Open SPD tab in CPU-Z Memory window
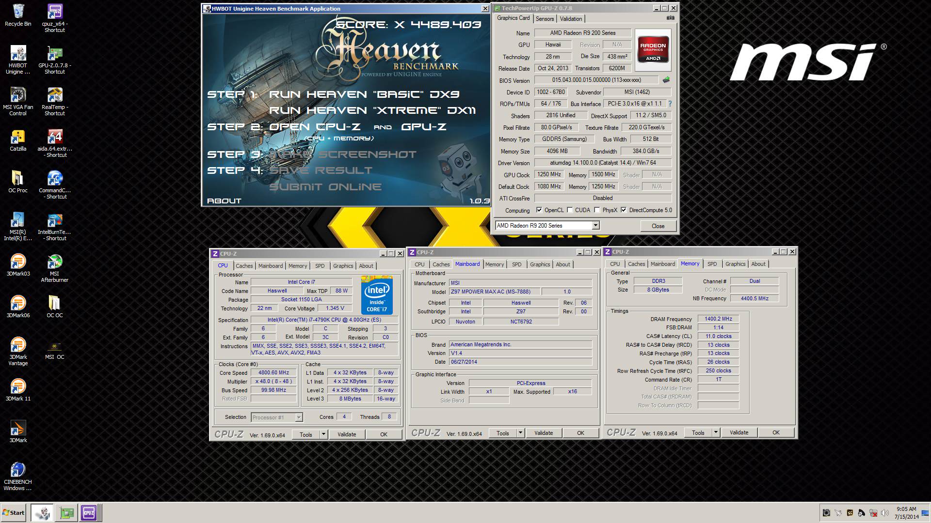 pyautogui.click(x=712, y=264)
